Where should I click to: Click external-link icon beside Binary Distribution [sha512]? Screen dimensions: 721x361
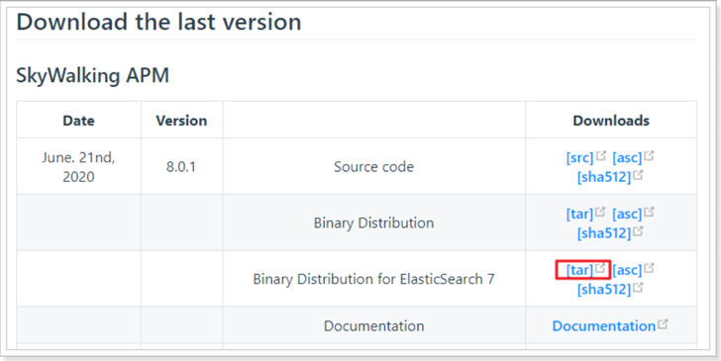point(638,230)
